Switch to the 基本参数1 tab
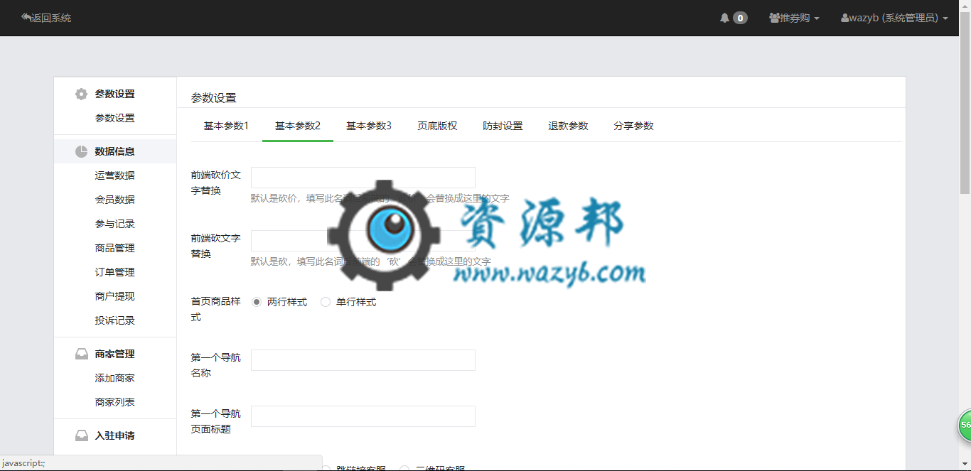The width and height of the screenshot is (971, 471). pyautogui.click(x=226, y=126)
